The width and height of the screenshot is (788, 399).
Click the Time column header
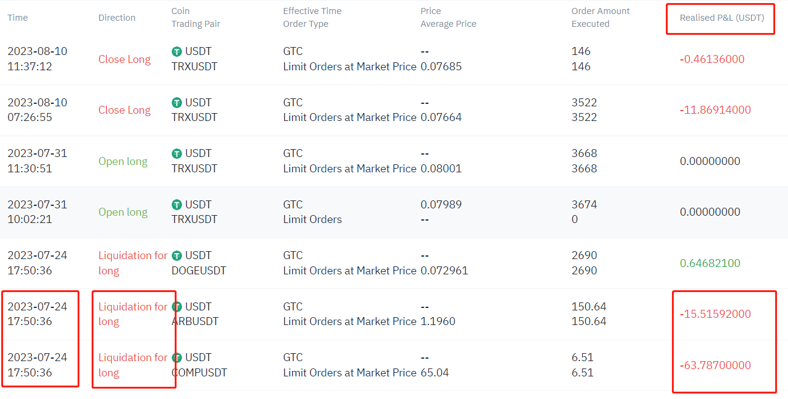point(18,18)
